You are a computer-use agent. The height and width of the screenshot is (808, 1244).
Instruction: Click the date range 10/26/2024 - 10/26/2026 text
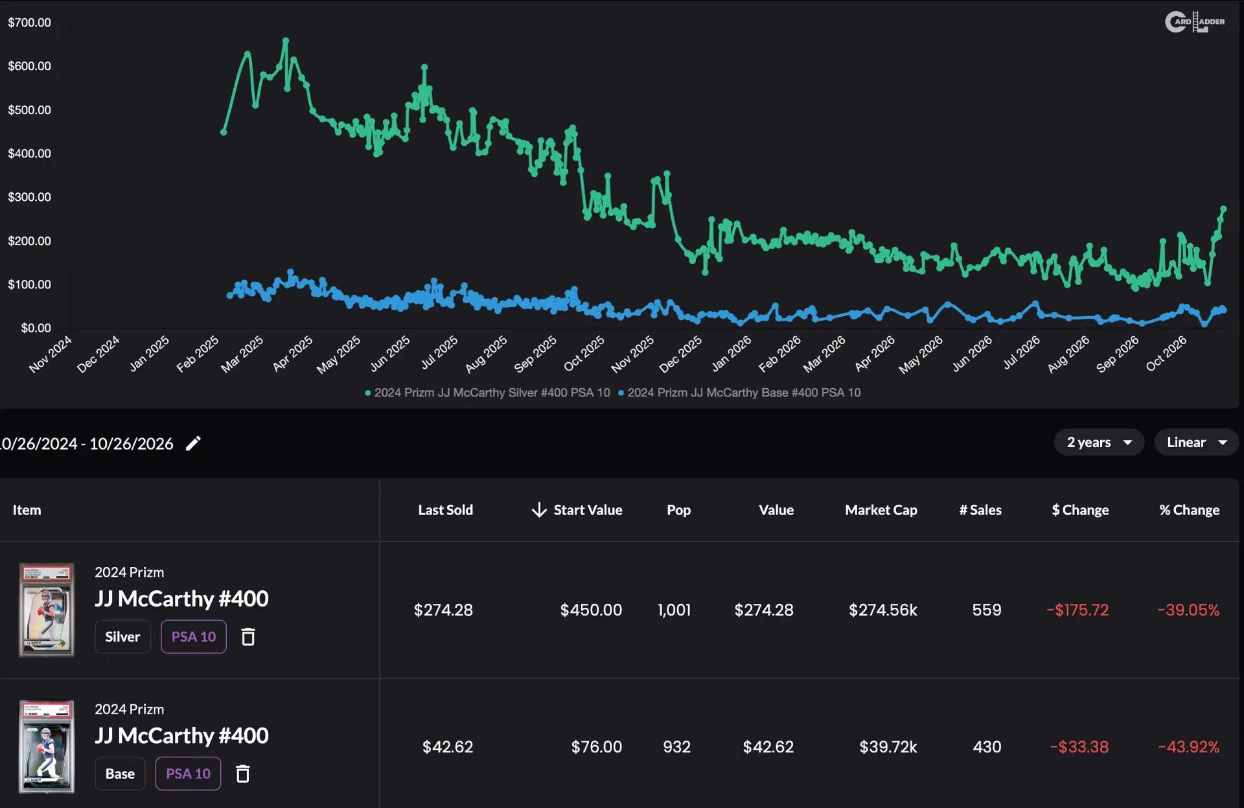[x=87, y=443]
